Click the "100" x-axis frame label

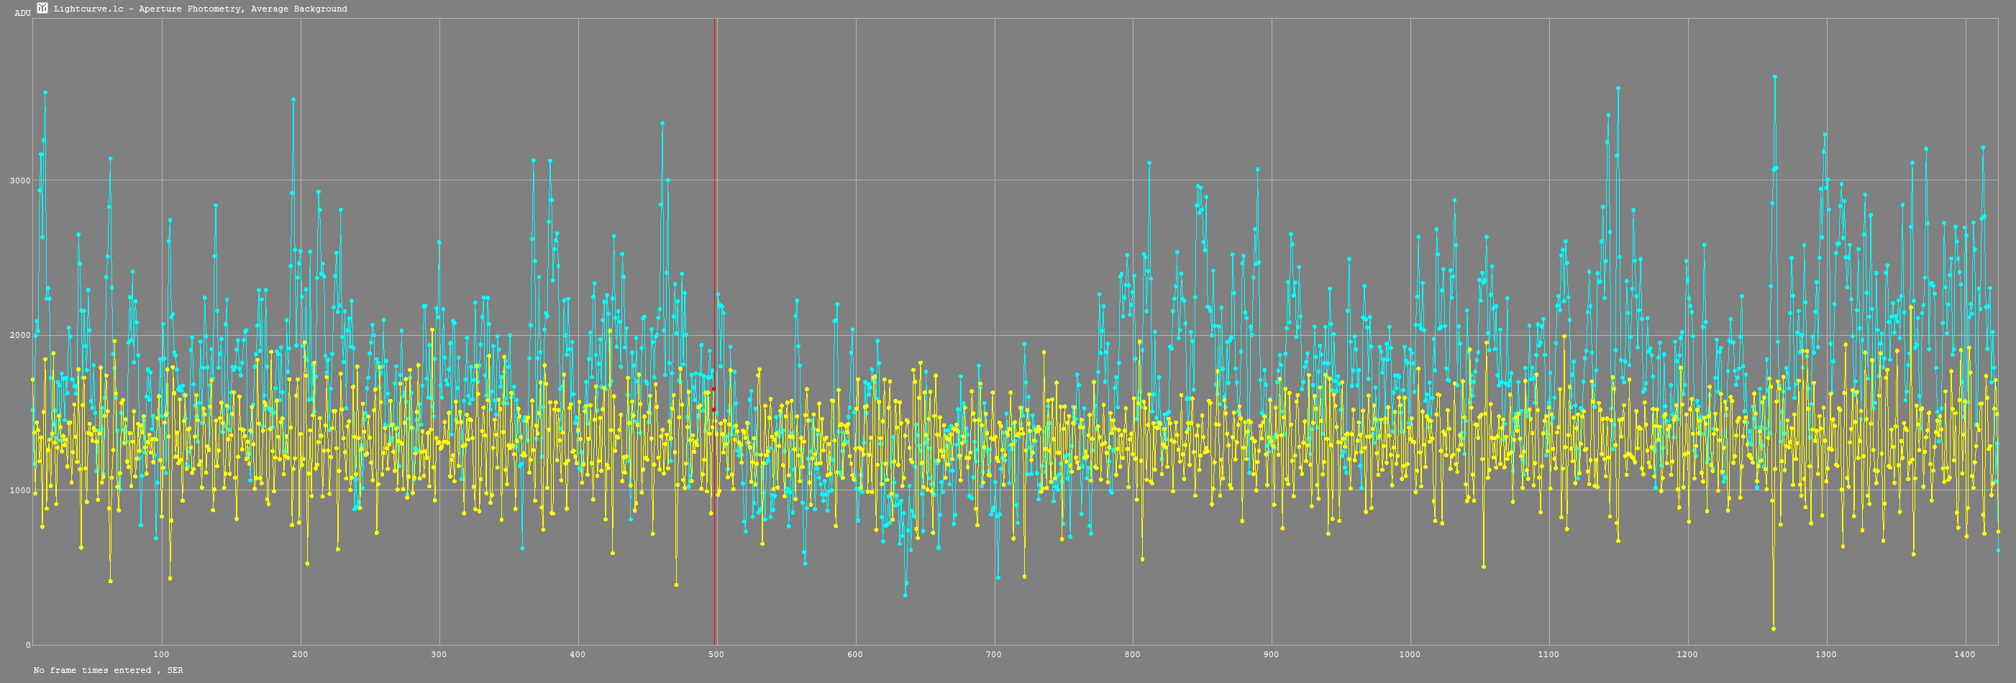[161, 654]
